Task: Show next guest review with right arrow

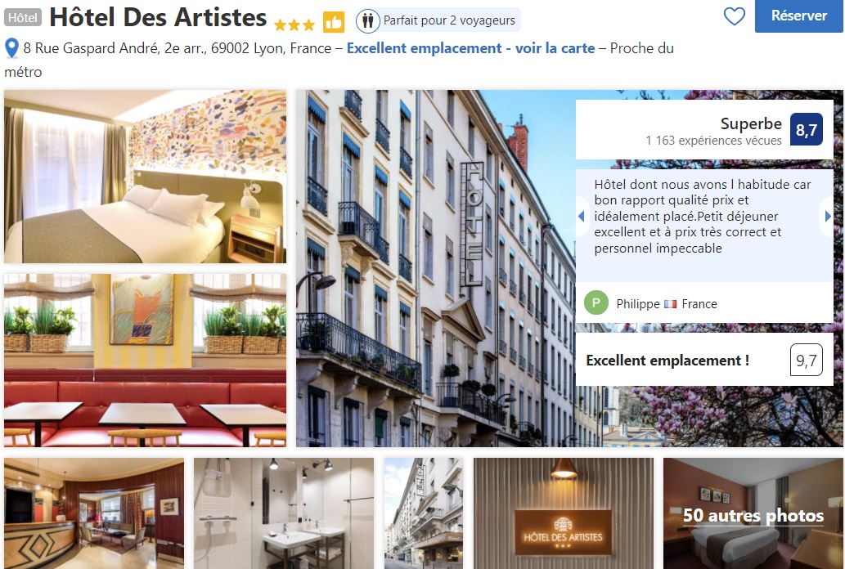Action: point(828,216)
